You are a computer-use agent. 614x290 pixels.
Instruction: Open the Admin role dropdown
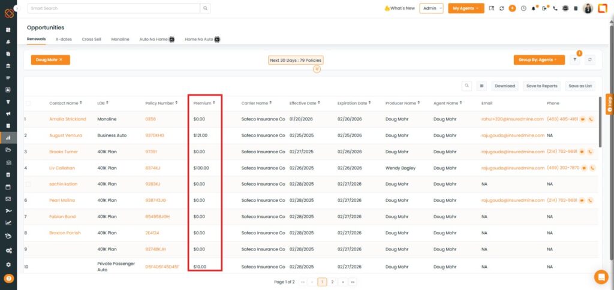coord(431,8)
